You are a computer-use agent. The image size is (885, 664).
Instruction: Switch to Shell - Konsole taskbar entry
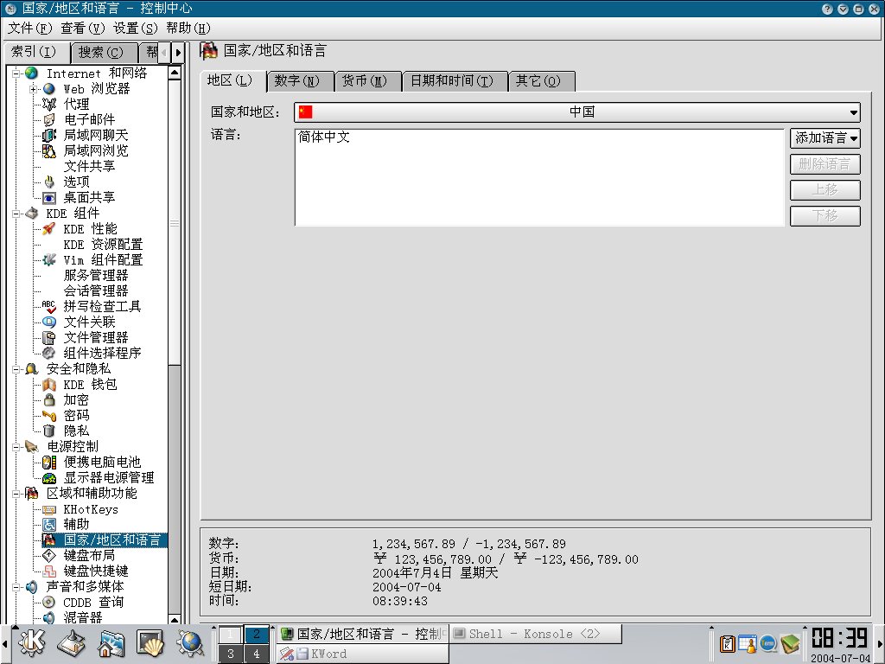[535, 634]
